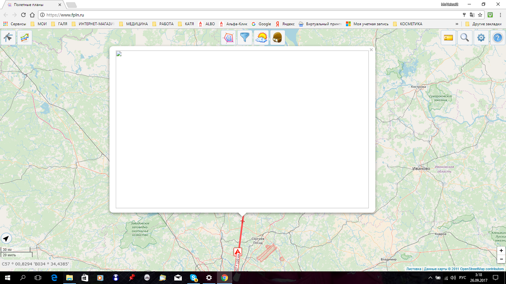Zoom in the map with plus
The image size is (506, 284).
tap(501, 251)
